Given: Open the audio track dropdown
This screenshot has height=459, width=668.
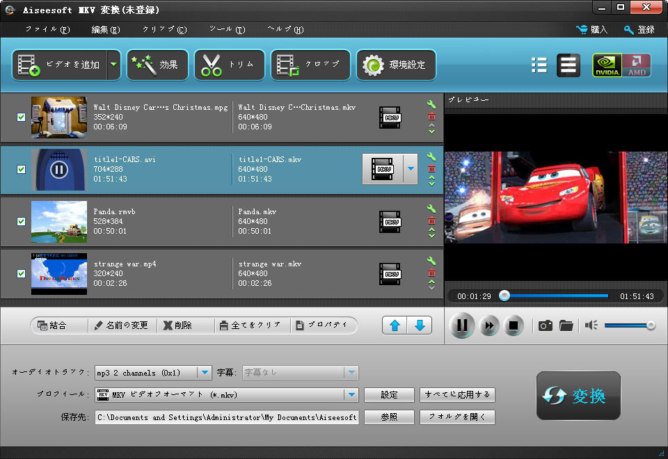Looking at the screenshot, I should 205,373.
